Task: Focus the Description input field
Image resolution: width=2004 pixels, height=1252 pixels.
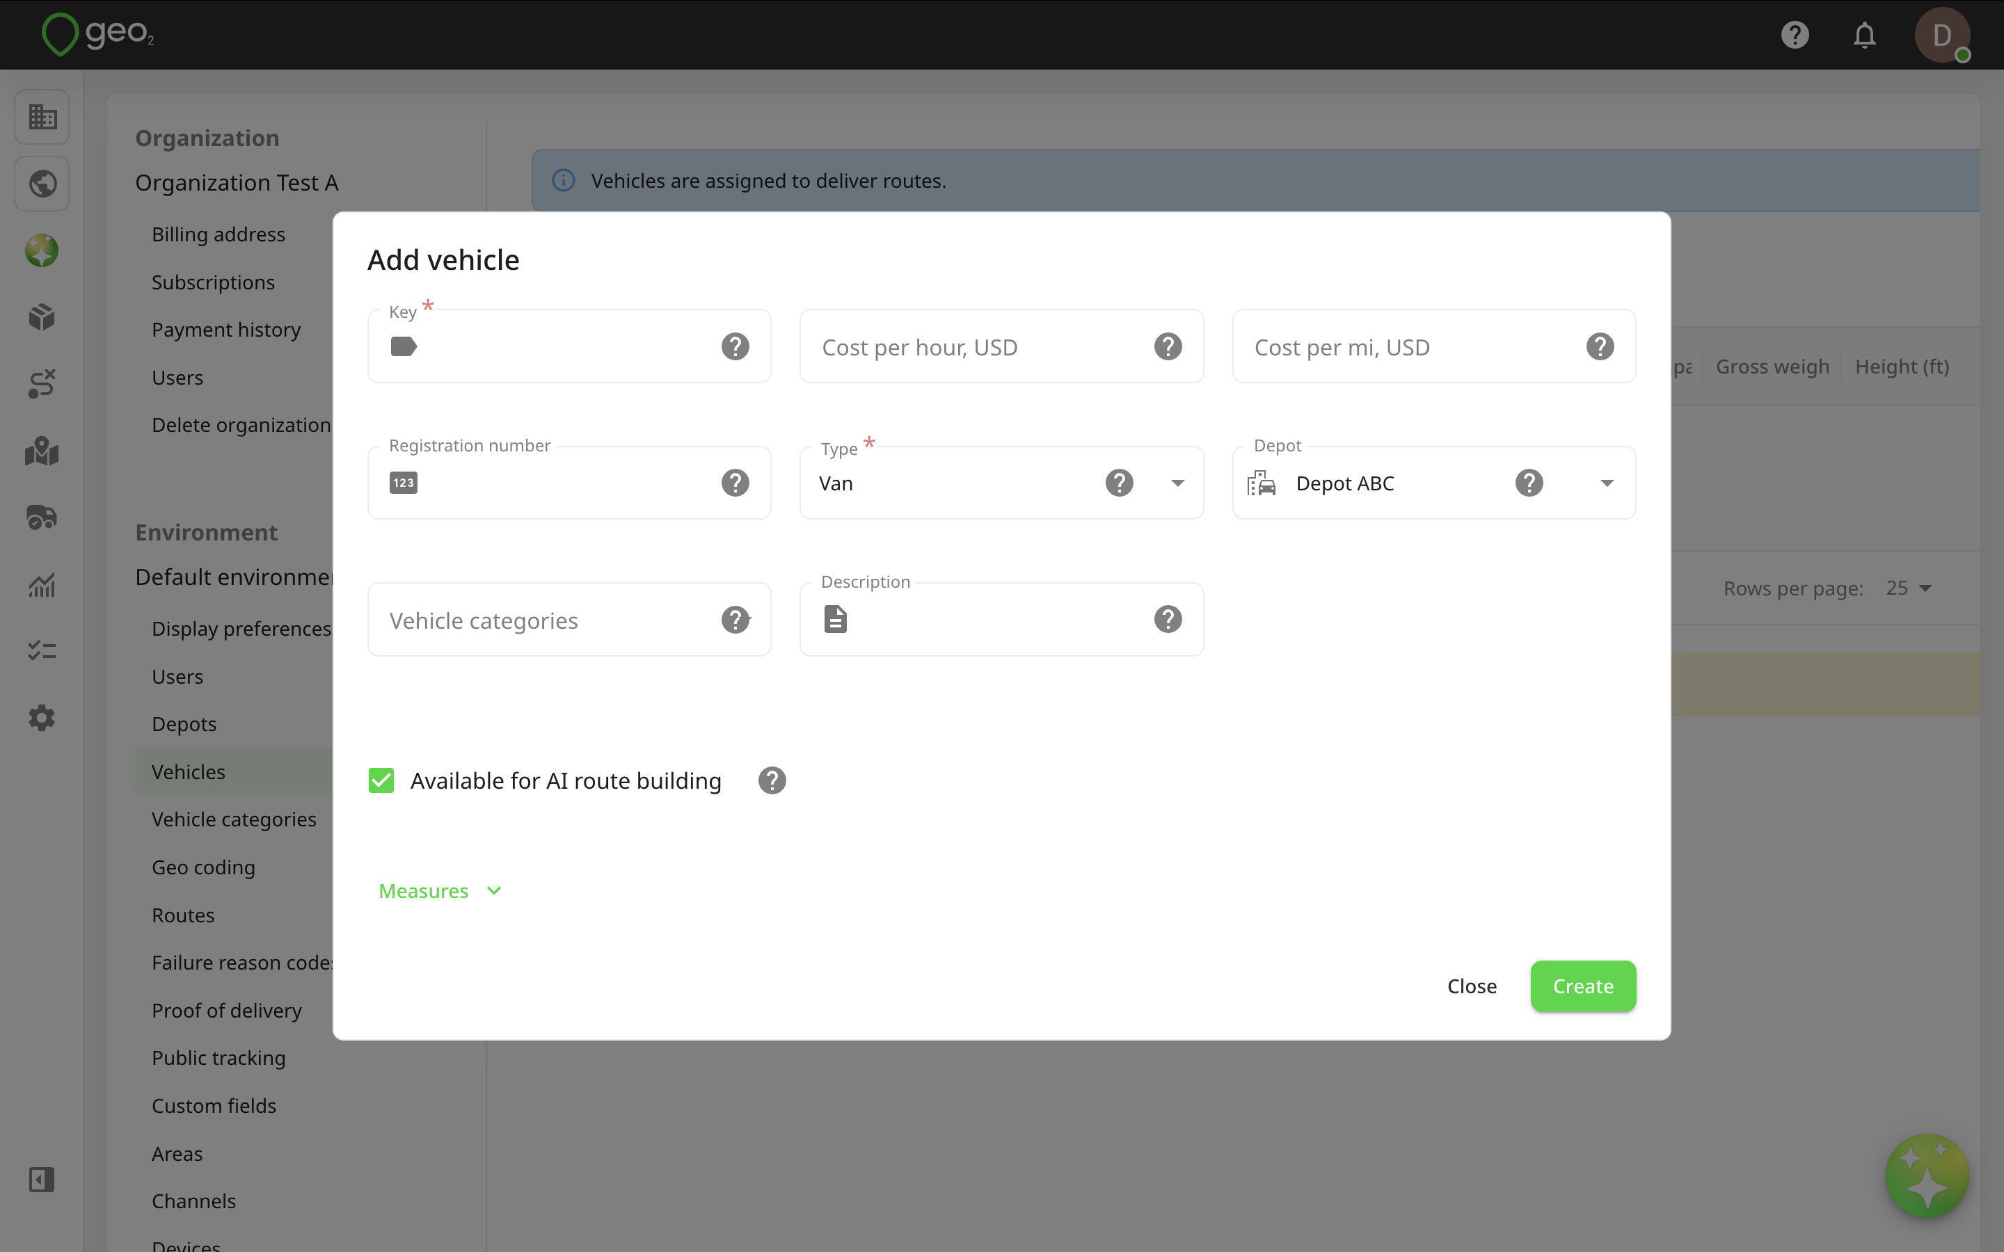Action: 1001,619
